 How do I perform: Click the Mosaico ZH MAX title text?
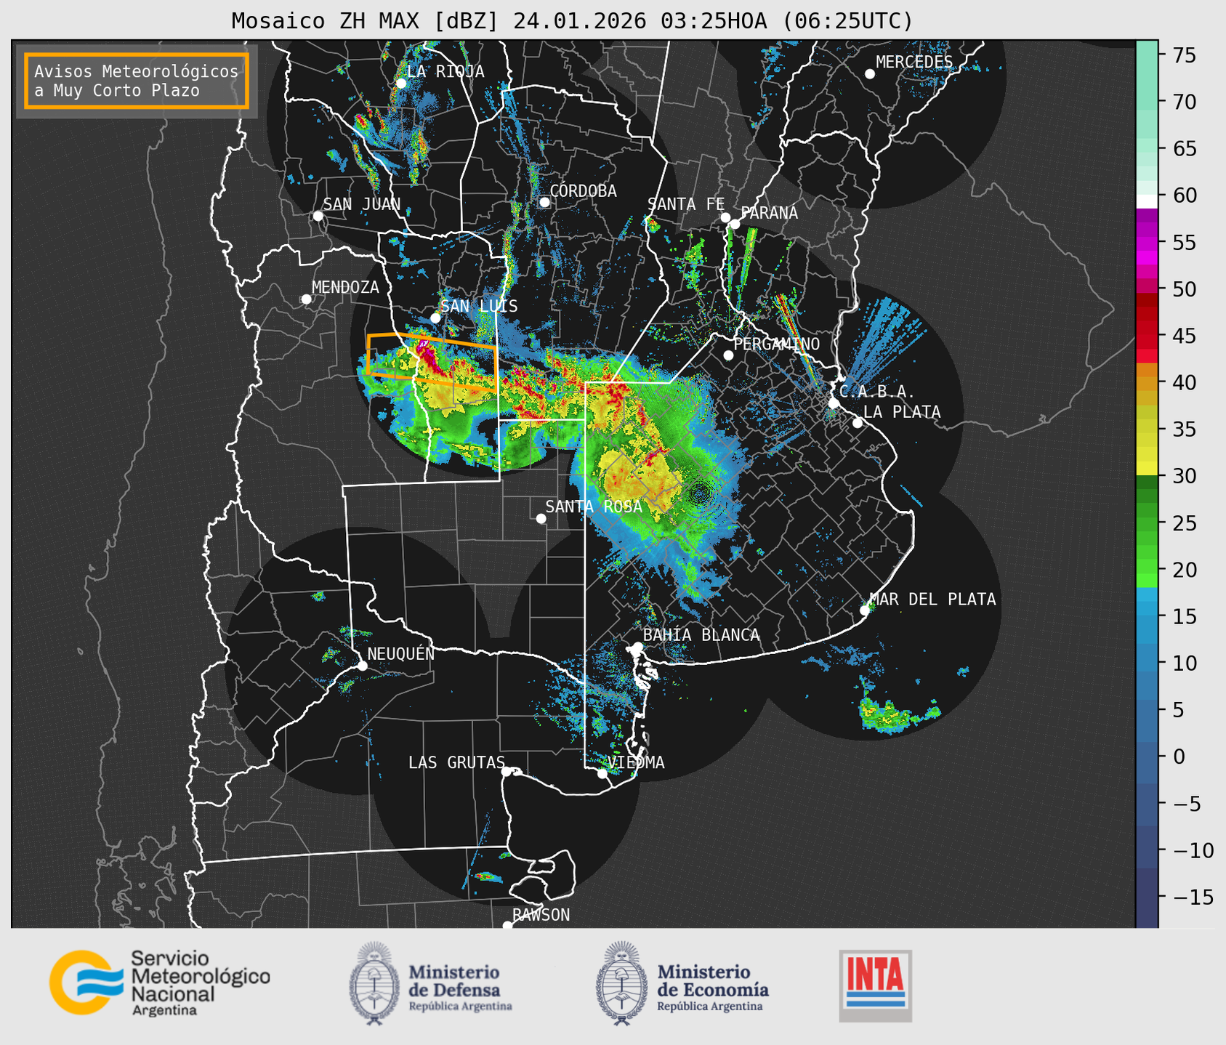click(571, 20)
